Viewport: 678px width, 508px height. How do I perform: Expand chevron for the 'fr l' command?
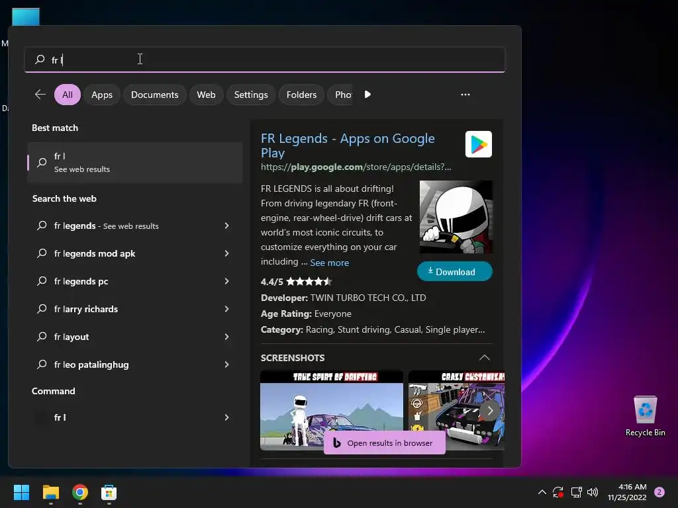pyautogui.click(x=226, y=417)
